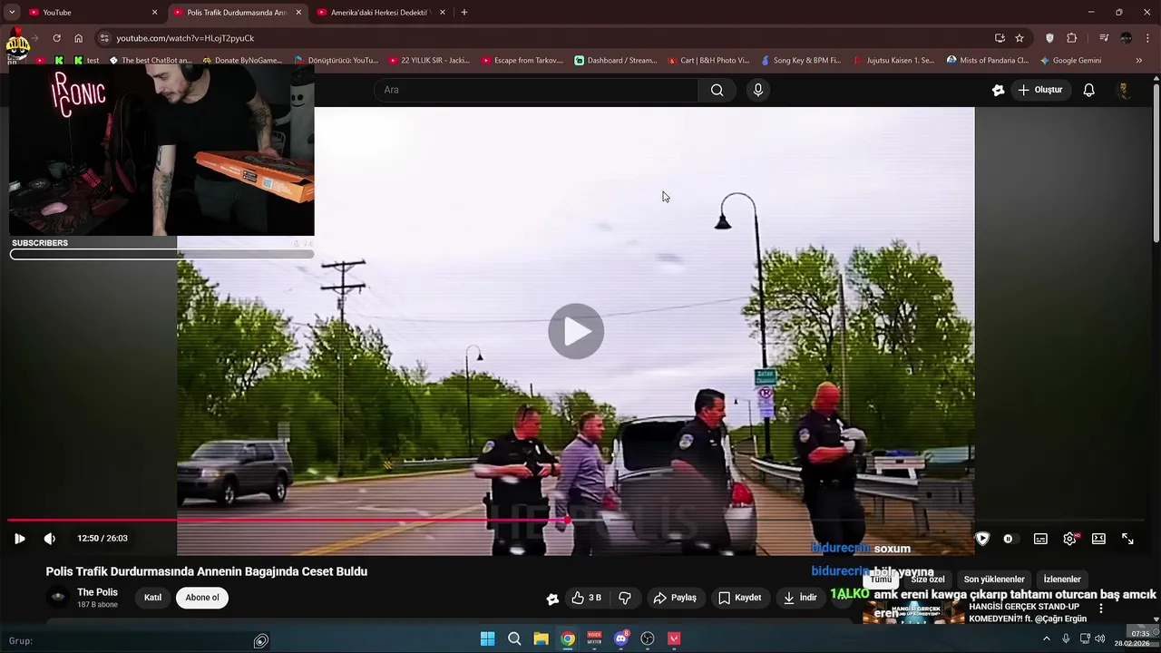Viewport: 1161px width, 653px height.
Task: Open the taskbar clock and date
Action: click(1132, 638)
